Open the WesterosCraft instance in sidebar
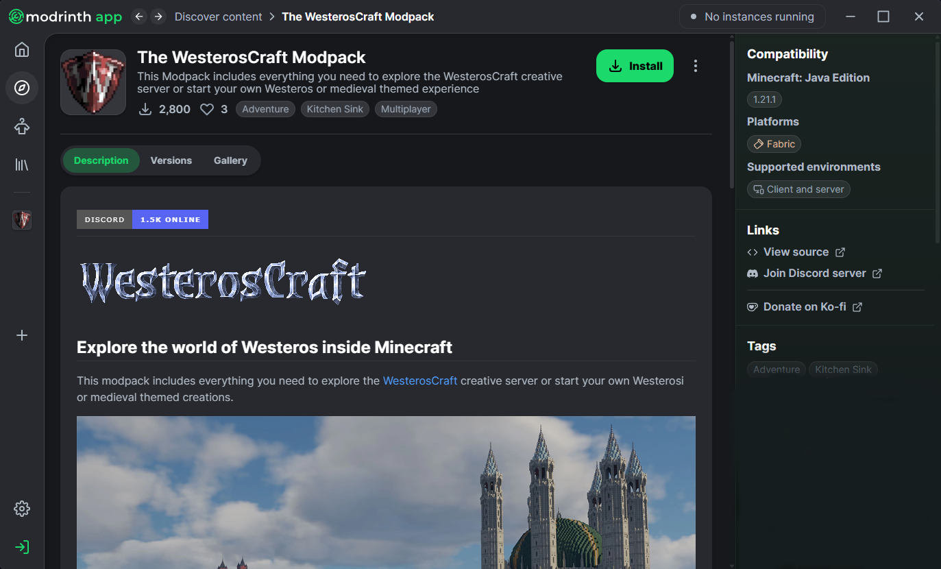 pos(22,220)
